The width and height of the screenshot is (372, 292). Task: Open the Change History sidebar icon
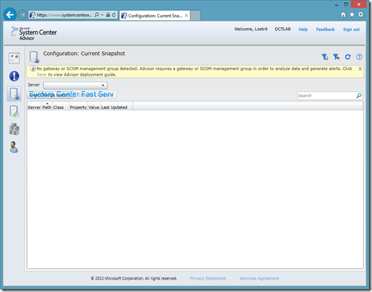[14, 111]
